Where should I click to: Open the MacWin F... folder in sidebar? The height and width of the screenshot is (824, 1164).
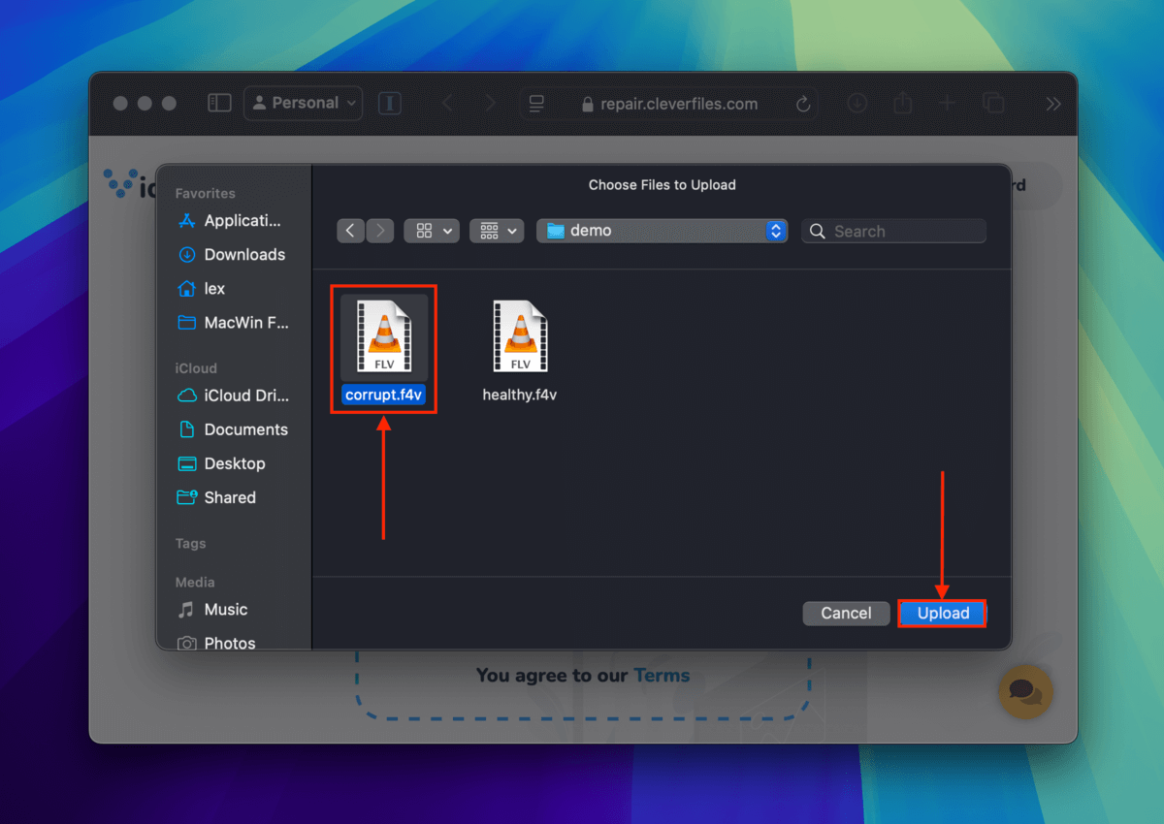[233, 323]
